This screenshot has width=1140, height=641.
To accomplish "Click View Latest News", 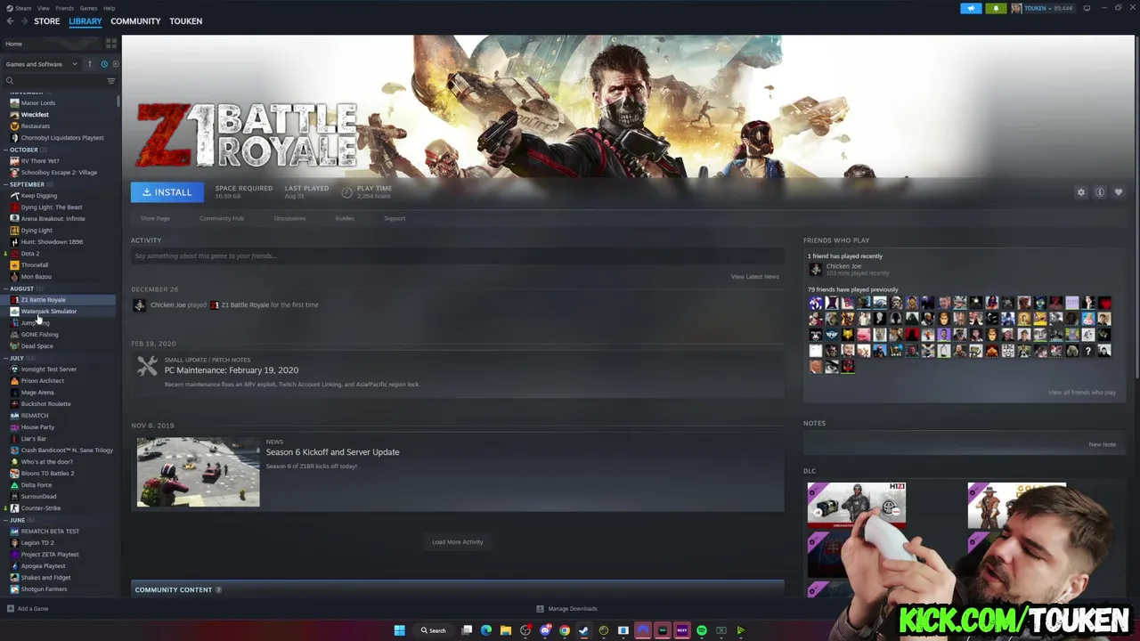I will click(754, 277).
